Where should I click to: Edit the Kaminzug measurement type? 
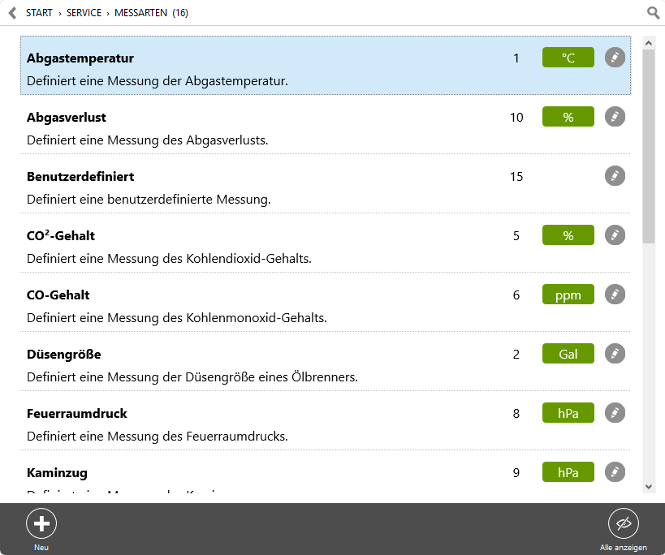(615, 472)
